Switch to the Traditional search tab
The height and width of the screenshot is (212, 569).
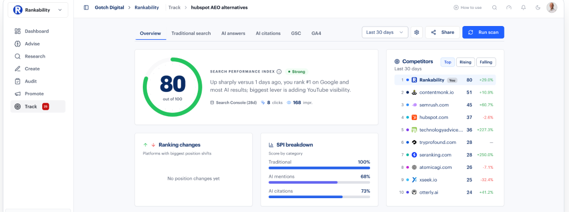191,33
